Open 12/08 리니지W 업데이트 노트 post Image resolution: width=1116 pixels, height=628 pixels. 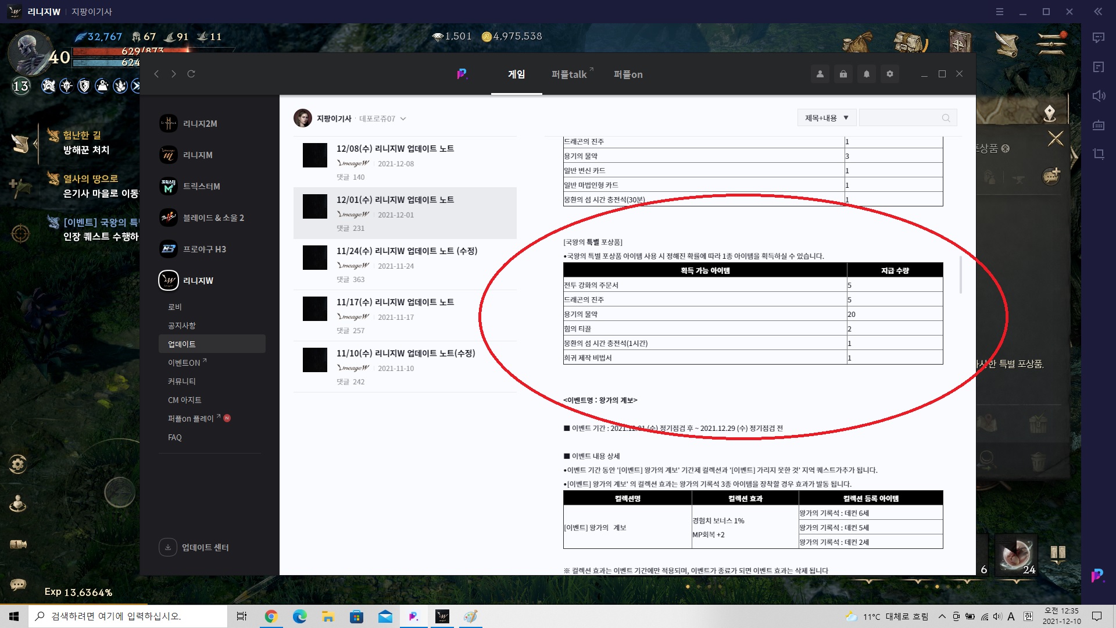(x=395, y=149)
